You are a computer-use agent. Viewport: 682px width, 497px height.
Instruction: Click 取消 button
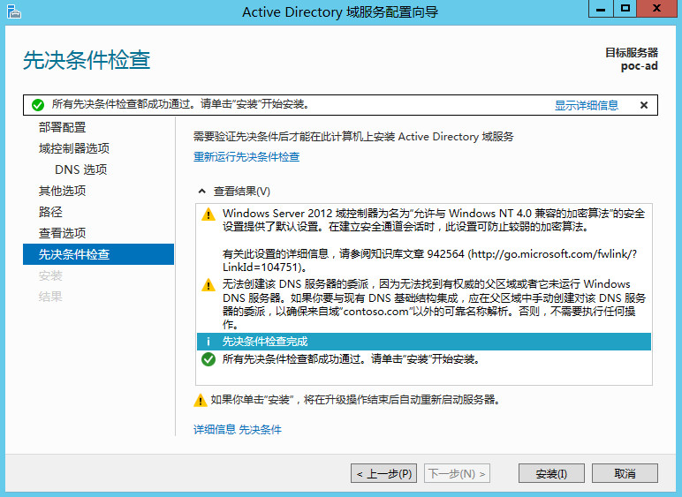625,473
